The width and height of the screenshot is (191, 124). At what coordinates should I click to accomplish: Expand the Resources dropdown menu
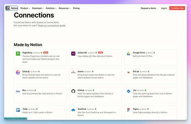tap(65, 8)
